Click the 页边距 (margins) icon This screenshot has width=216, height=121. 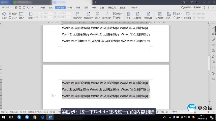[x=31, y=15]
